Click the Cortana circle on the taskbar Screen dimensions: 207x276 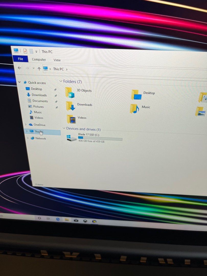tap(39, 218)
